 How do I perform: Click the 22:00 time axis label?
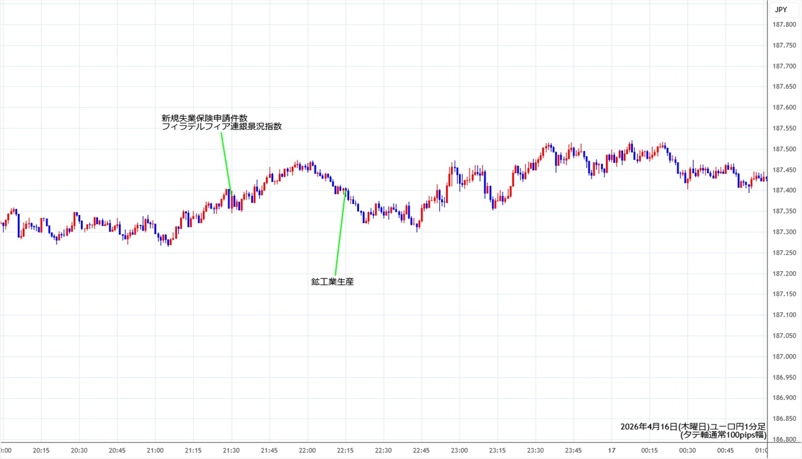(x=307, y=450)
